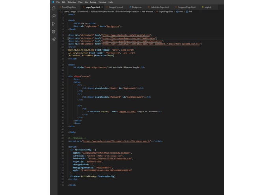Click the cloudflare font-awesome URL
274x195 pixels.
click(x=151, y=44)
